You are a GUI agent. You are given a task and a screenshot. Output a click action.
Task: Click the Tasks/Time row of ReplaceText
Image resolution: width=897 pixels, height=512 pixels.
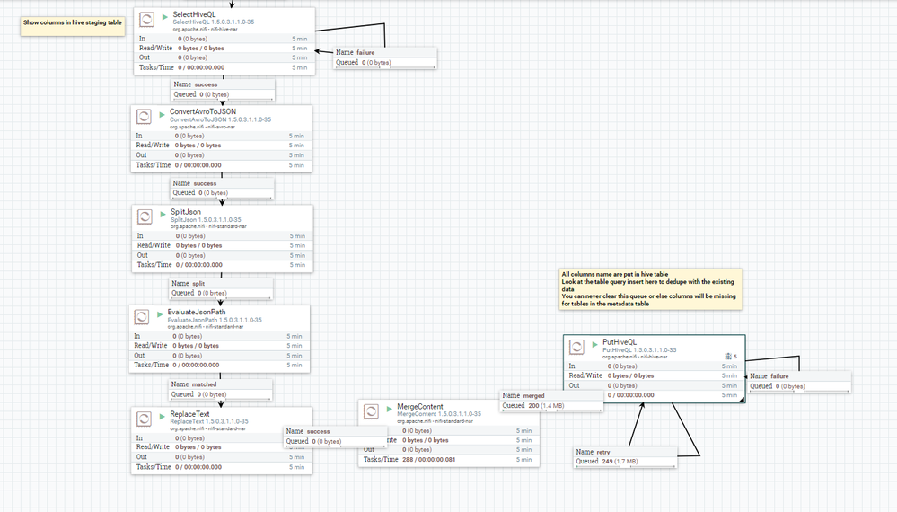click(222, 467)
